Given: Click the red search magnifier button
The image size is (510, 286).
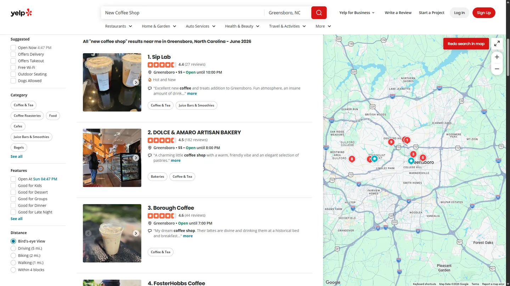Looking at the screenshot, I should pos(319,13).
